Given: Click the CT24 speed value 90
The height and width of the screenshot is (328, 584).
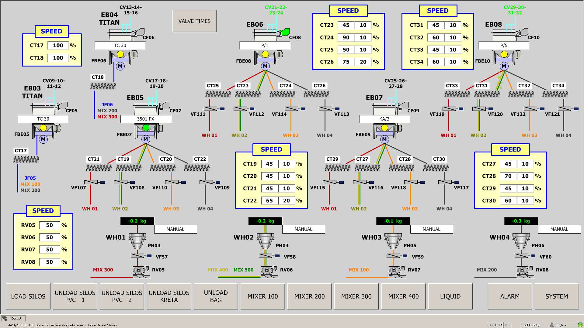Looking at the screenshot, I should (346, 37).
